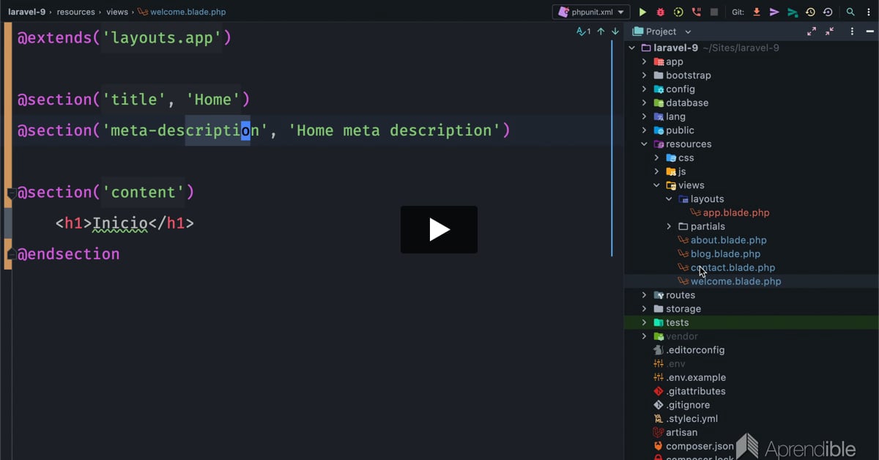The image size is (879, 460).
Task: Expand the storage folder
Action: [645, 309]
